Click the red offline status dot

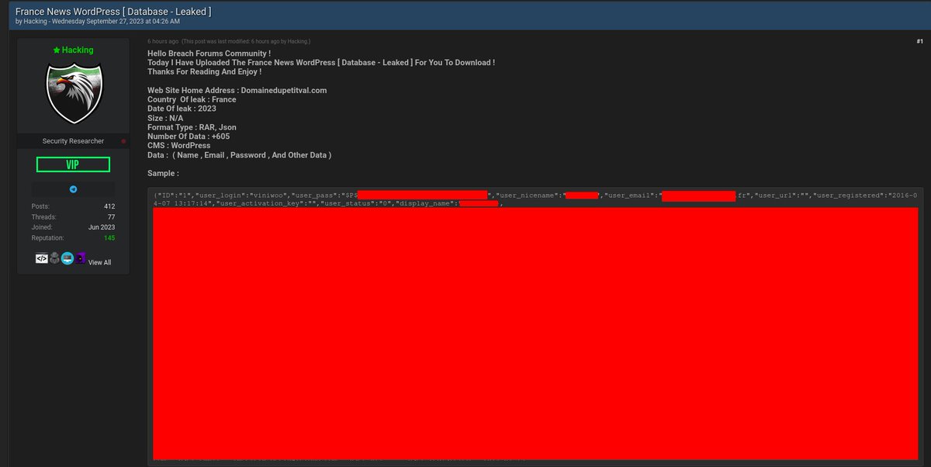(x=123, y=141)
